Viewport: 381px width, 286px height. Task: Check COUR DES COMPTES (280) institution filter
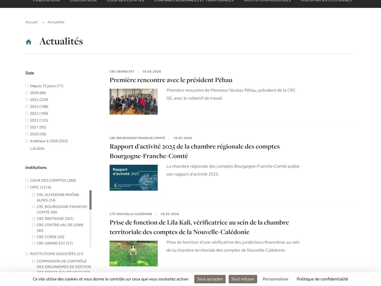(27, 180)
